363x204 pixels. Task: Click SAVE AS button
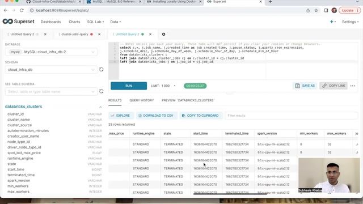pos(305,86)
